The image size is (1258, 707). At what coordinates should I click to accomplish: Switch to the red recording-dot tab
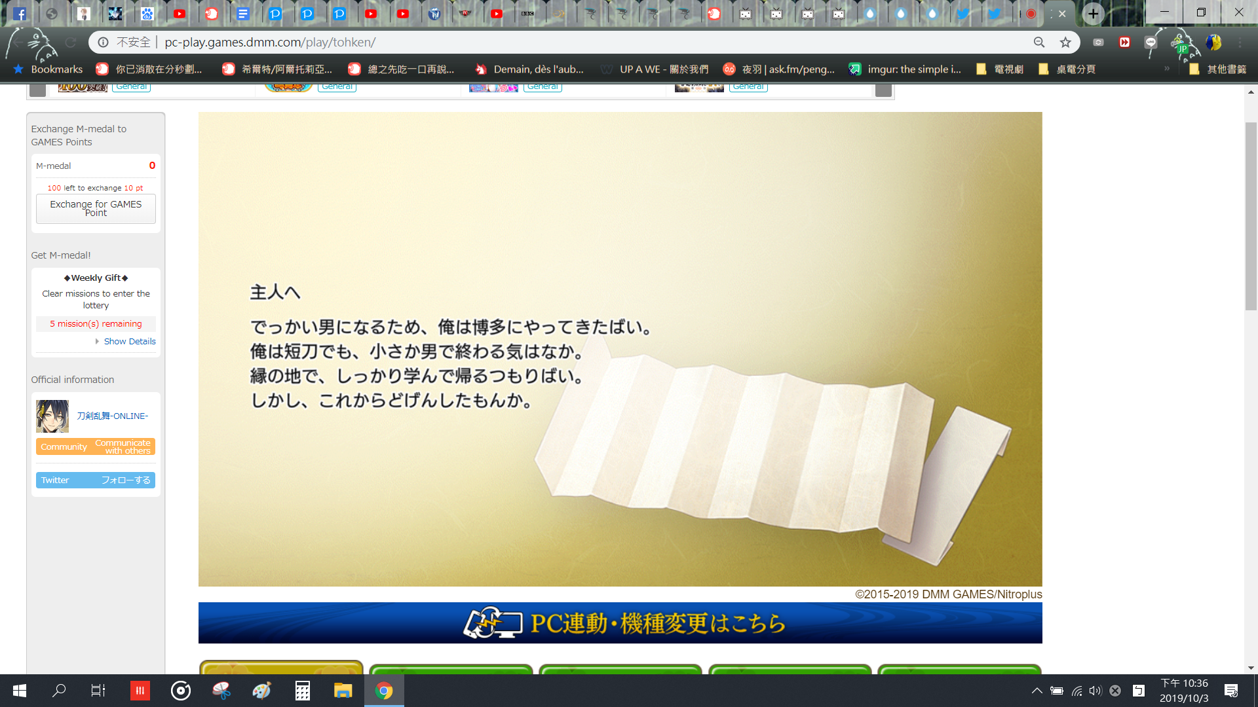tap(1031, 14)
